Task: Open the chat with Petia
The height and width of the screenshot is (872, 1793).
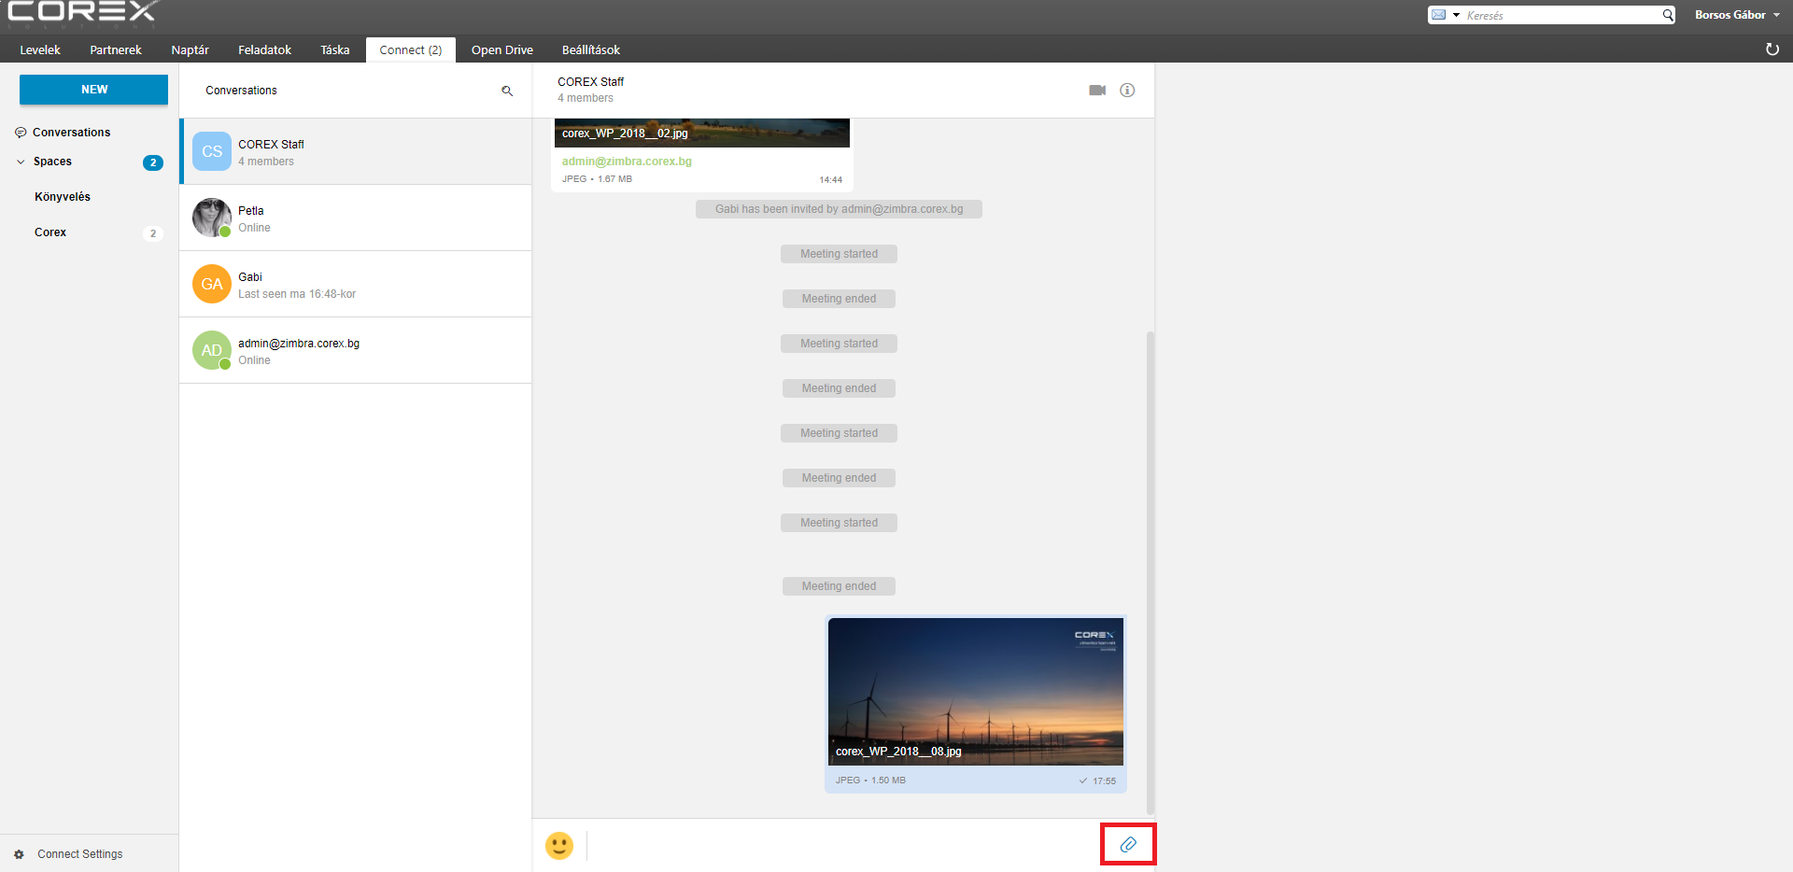Action: [x=356, y=218]
